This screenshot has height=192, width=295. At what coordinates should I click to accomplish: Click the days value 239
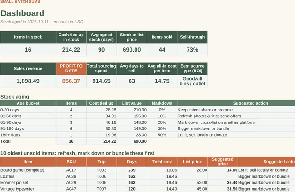tap(132, 170)
